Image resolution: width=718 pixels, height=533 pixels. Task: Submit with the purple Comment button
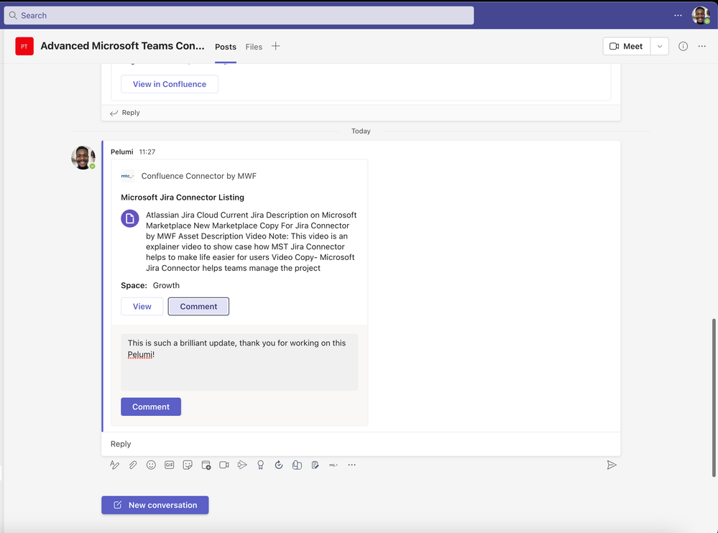point(151,407)
